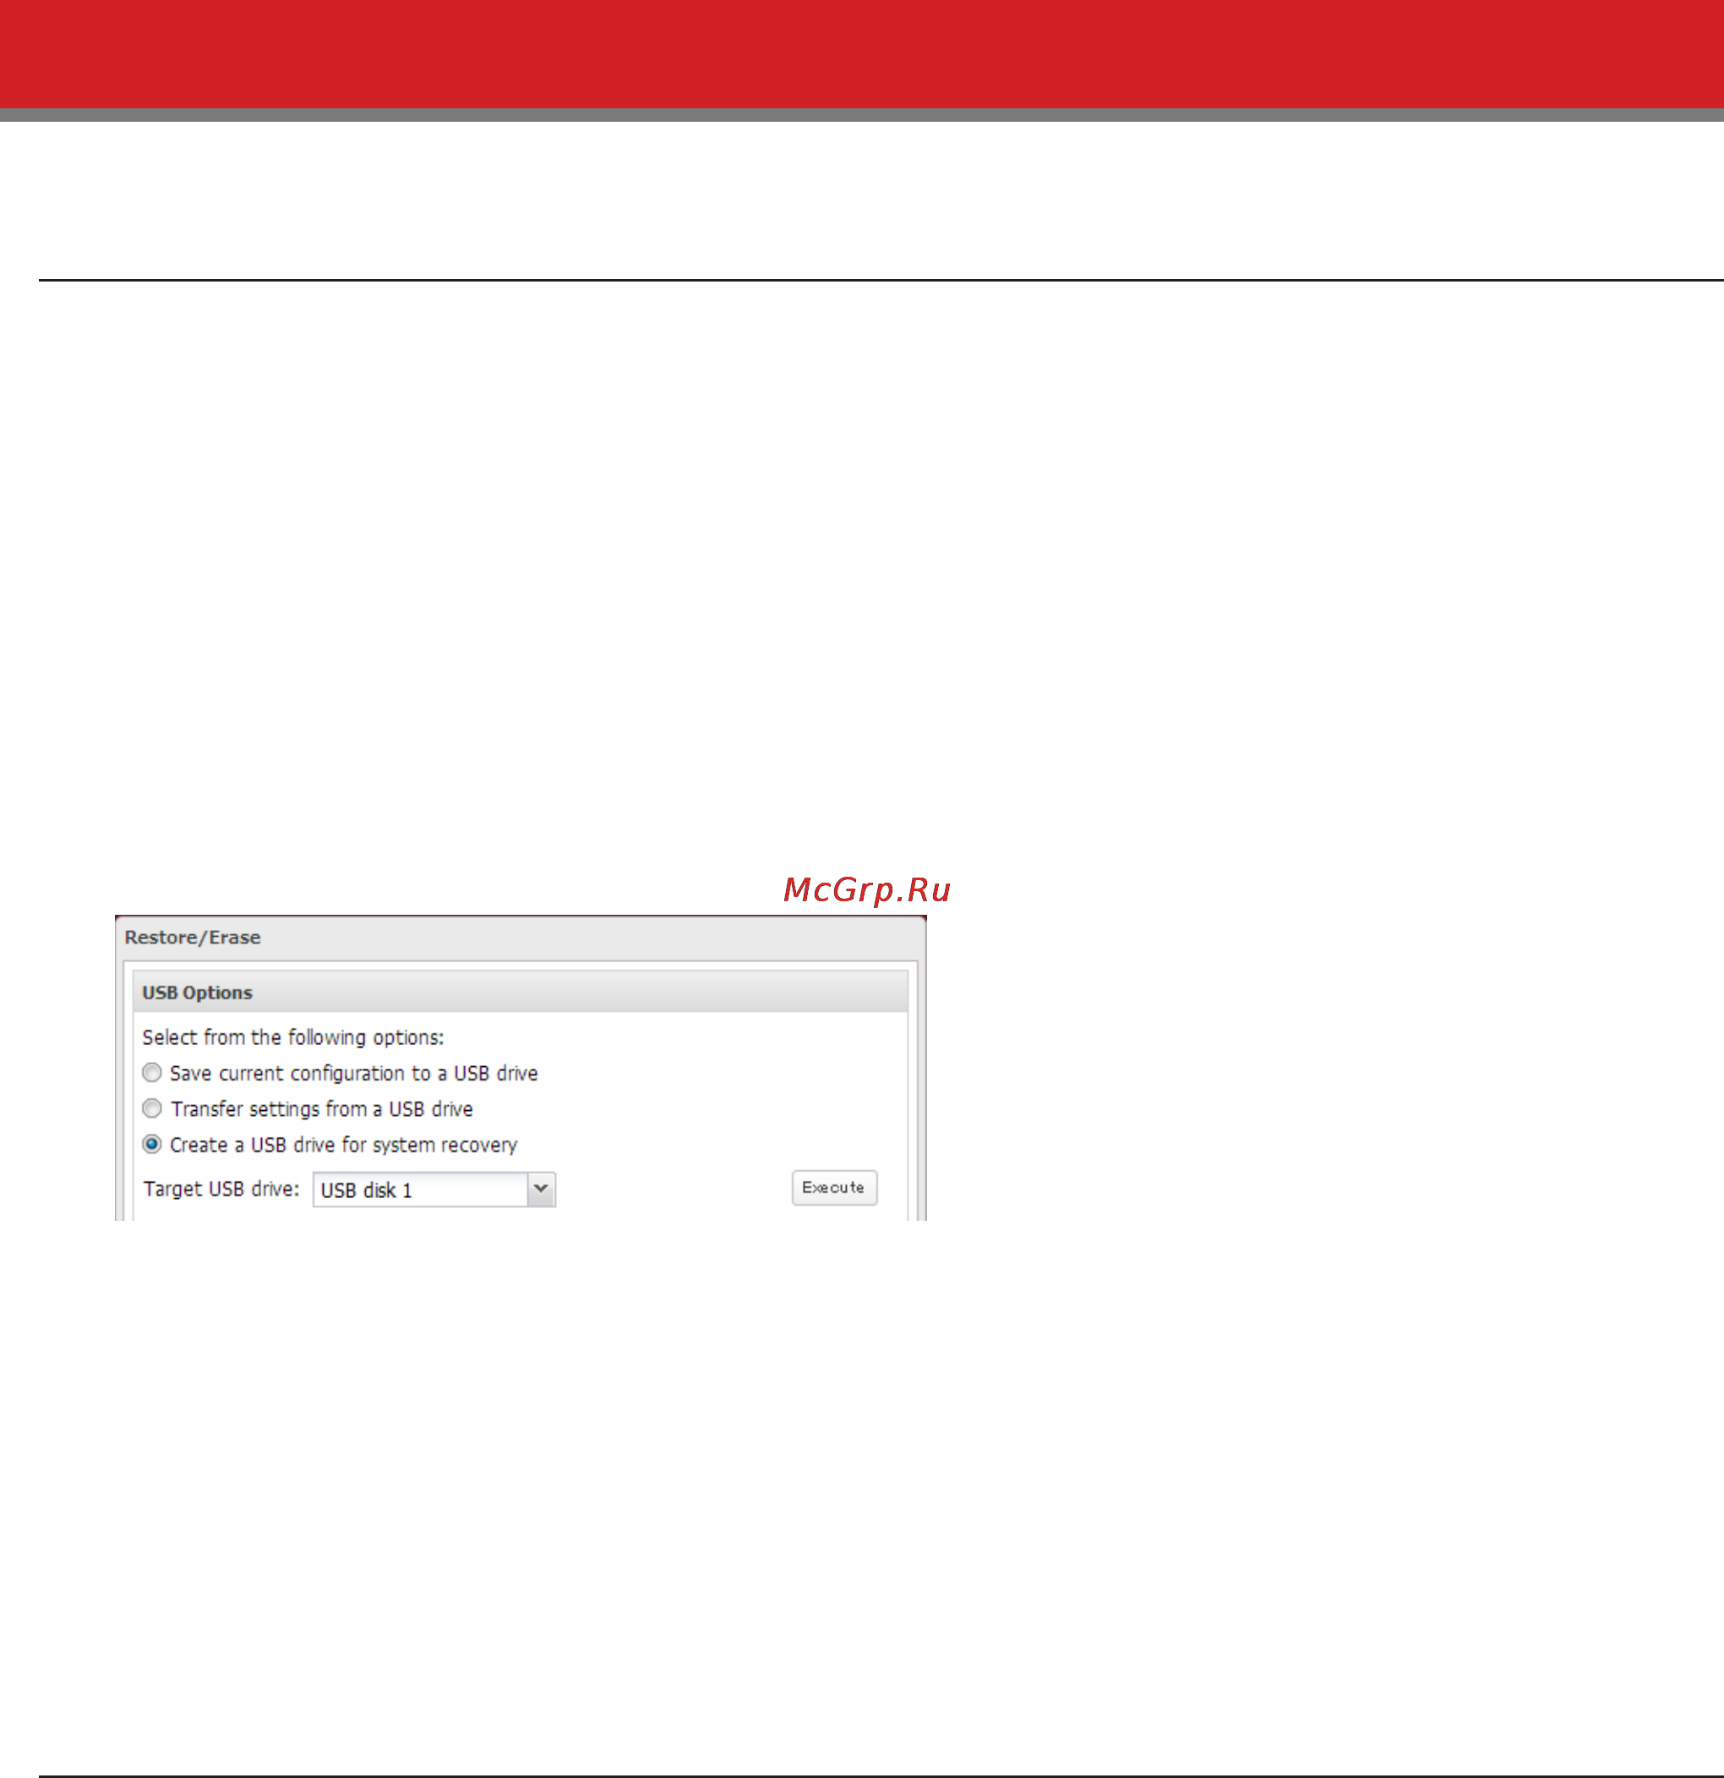The height and width of the screenshot is (1778, 1724).
Task: Click the 'Target USB drive:' label
Action: (x=221, y=1190)
